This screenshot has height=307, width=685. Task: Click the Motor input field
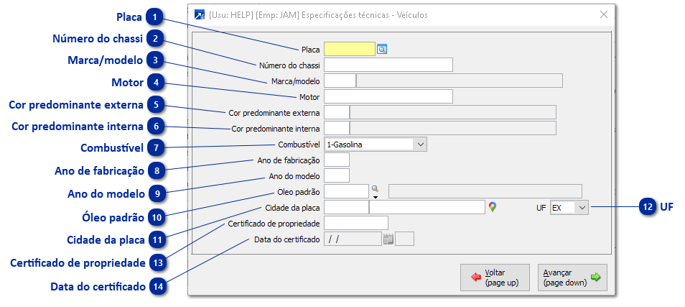click(388, 96)
